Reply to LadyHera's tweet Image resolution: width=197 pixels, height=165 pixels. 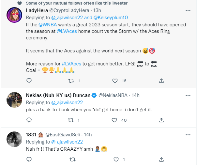pyautogui.click(x=29, y=81)
